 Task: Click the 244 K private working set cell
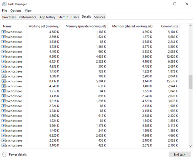pos(102,131)
